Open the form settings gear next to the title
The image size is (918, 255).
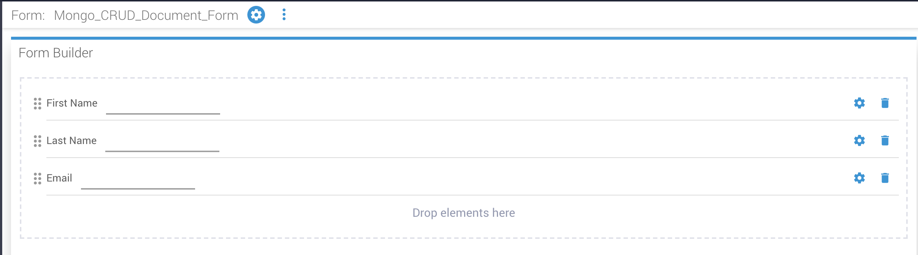257,15
